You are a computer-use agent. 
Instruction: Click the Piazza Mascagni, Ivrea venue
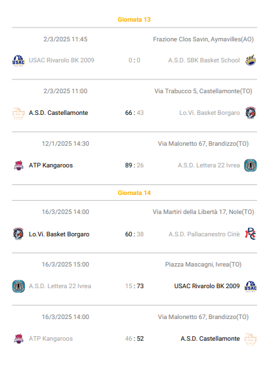[203, 265]
